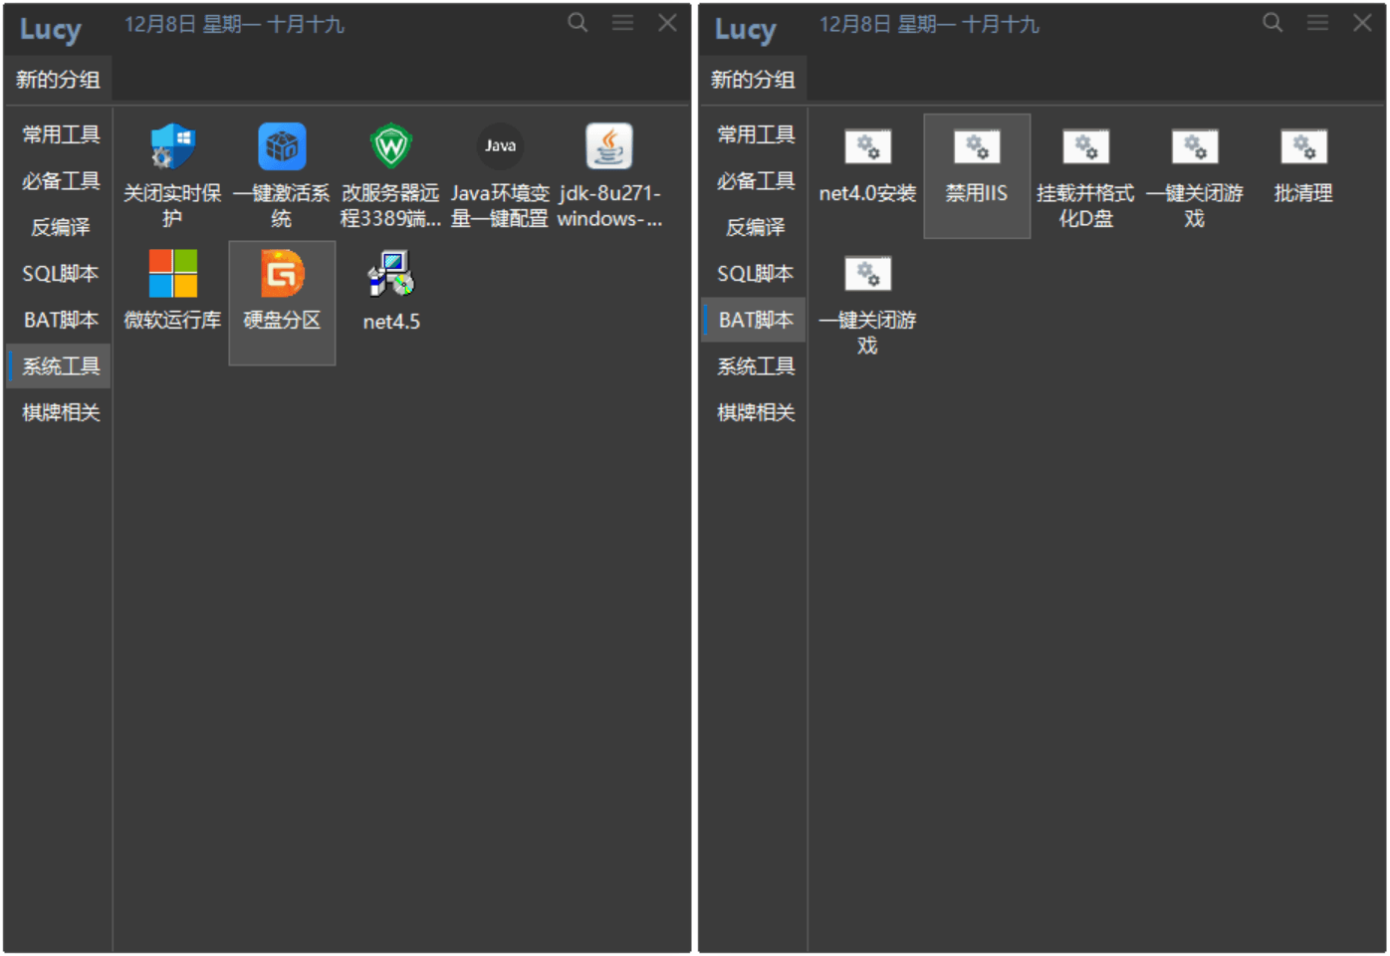Open hamburger menu in left Lucy window

[x=623, y=23]
